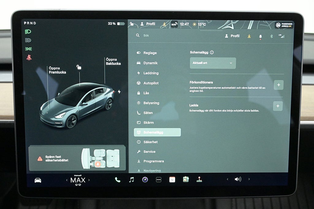Tap Öppna Baklucka to open trunk
Image resolution: width=314 pixels, height=209 pixels.
click(x=113, y=61)
